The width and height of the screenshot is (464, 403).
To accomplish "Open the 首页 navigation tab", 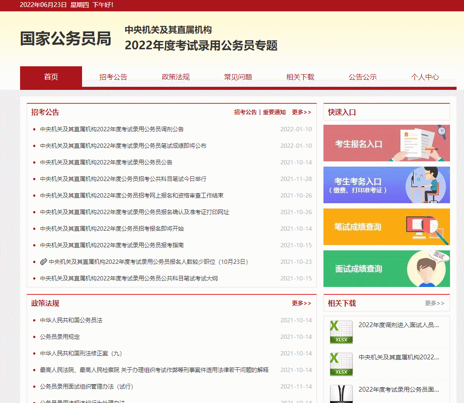I will pyautogui.click(x=51, y=77).
